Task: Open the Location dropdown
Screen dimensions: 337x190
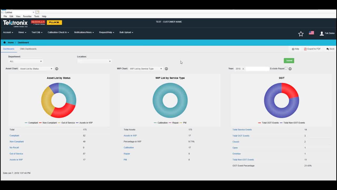Action: click(94, 61)
